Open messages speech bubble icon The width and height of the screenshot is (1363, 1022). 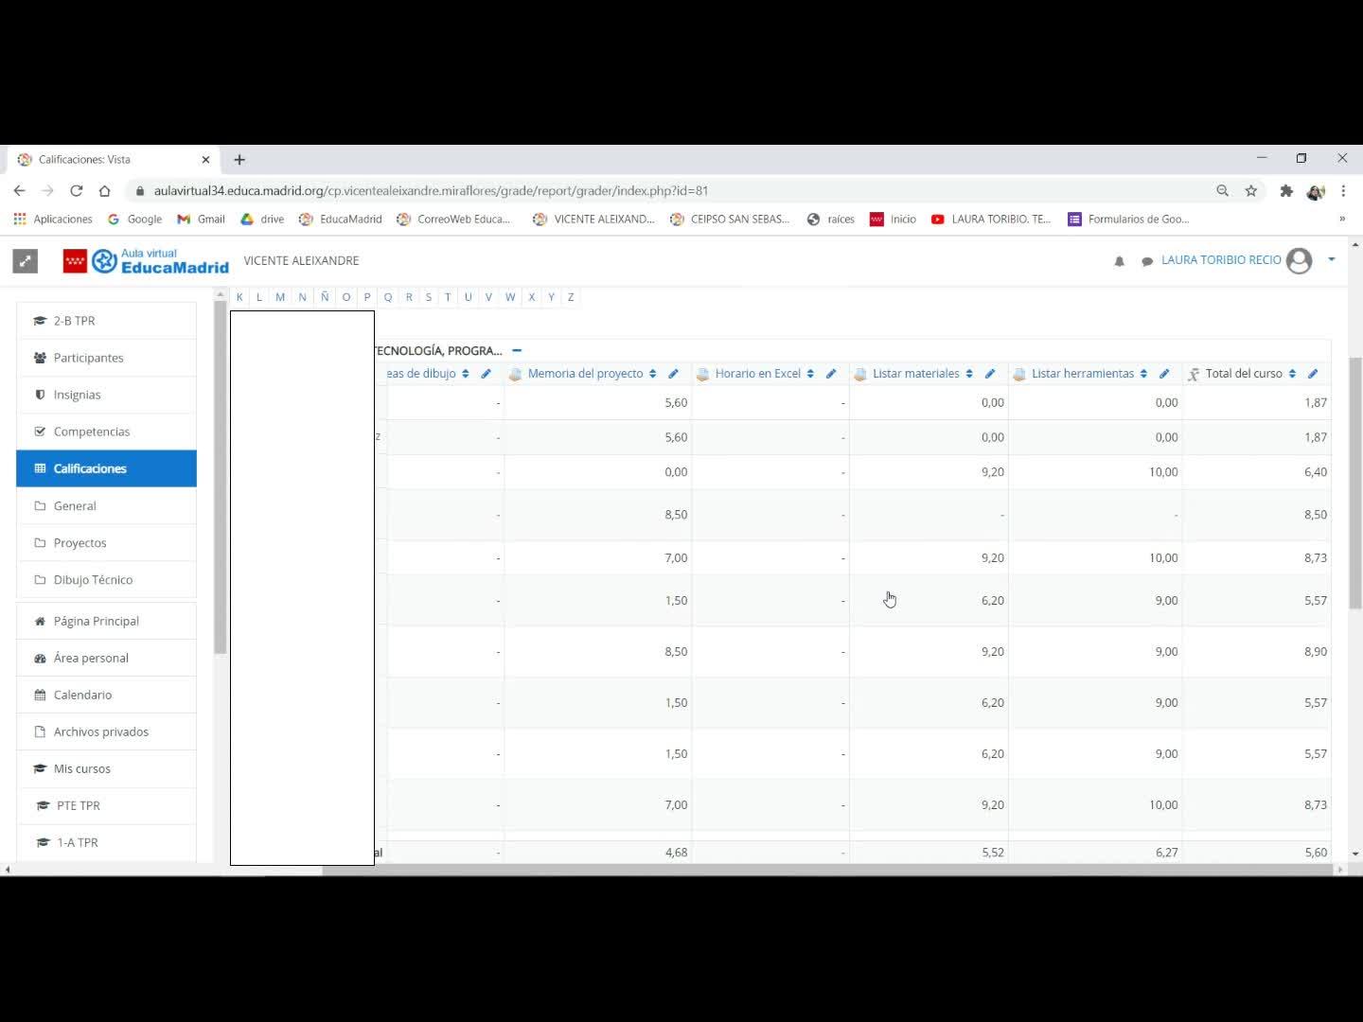coord(1147,261)
